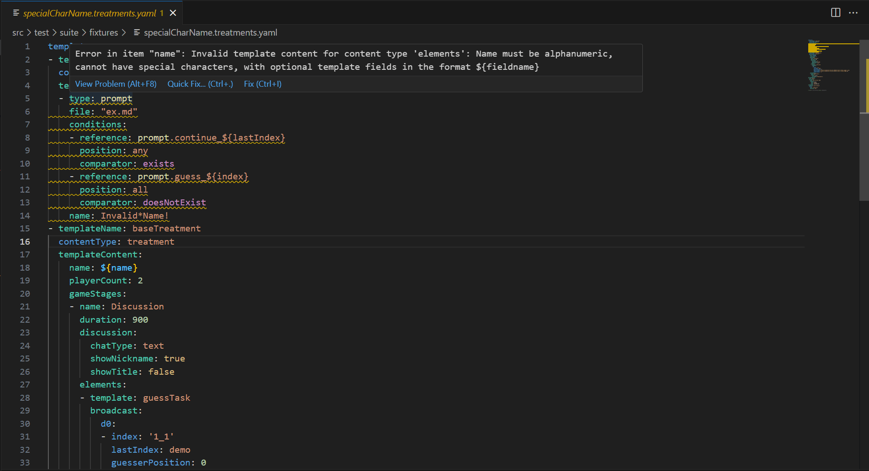Expand the suite breadcrumb dropdown
This screenshot has width=869, height=471.
pos(69,32)
